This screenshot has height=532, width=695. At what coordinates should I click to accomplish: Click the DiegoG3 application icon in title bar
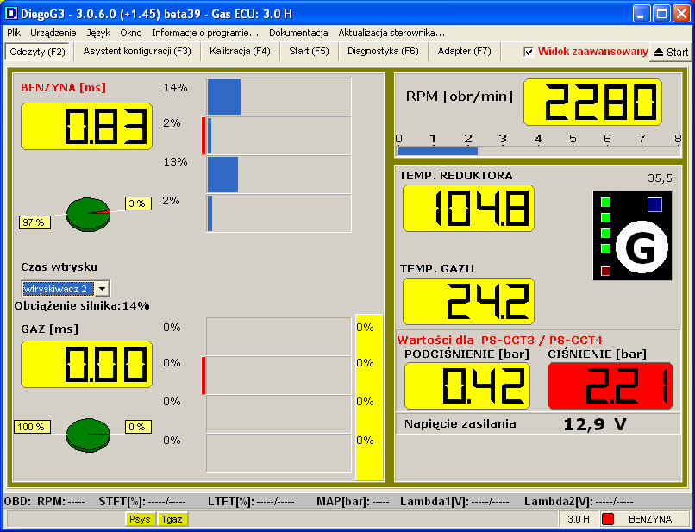tap(10, 14)
